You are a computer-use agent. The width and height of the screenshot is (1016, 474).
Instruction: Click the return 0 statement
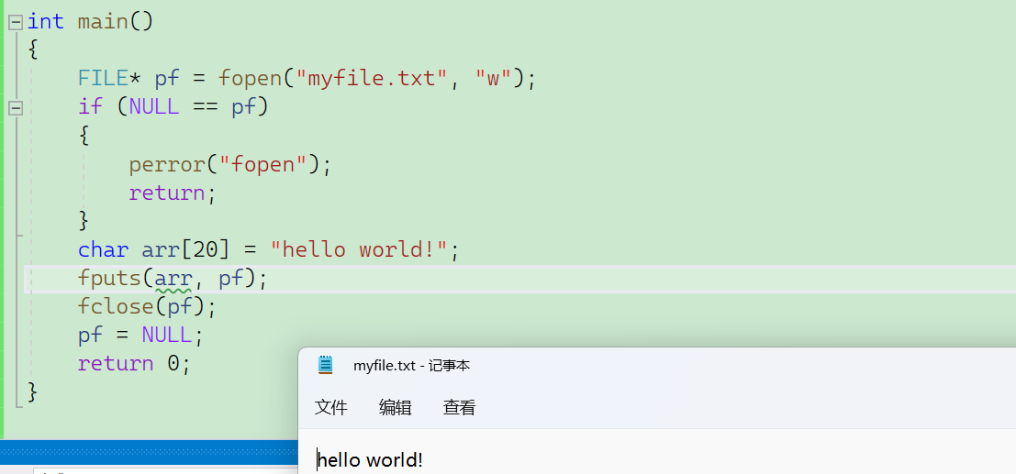click(x=133, y=363)
